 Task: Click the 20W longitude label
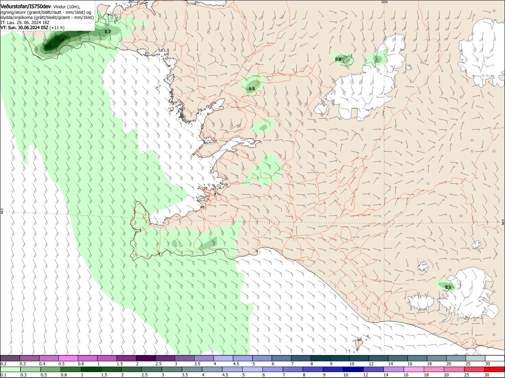click(x=384, y=2)
